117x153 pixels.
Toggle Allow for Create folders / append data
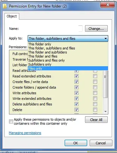76,87
